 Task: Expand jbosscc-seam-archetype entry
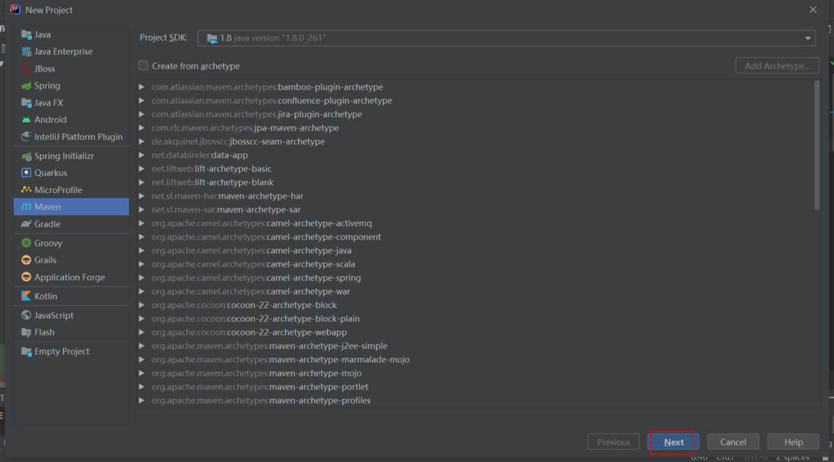click(142, 142)
